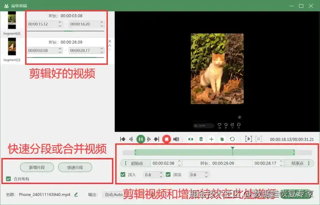
Task: Increase Segment[2] start time 00:00:15.12
Action: (x=60, y=22)
